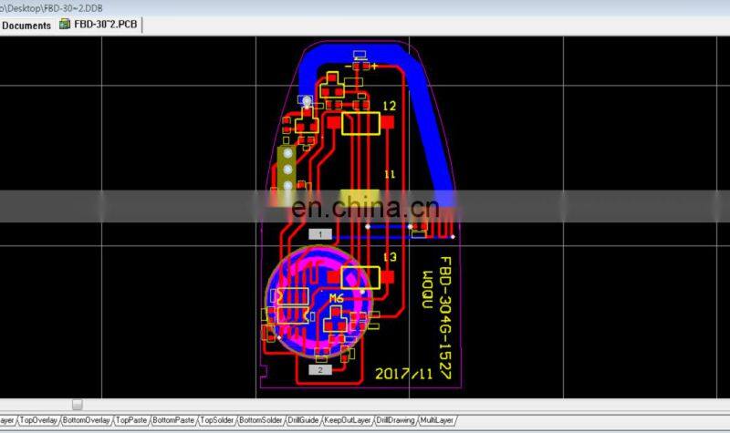Image resolution: width=730 pixels, height=433 pixels.
Task: Select the yellow three-pin header component
Action: point(288,170)
